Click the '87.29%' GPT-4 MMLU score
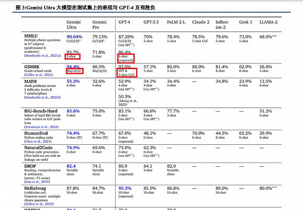 pyautogui.click(x=126, y=37)
